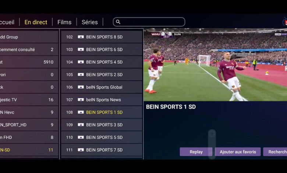The height and width of the screenshot is (173, 287).
Task: Click the beIN Sports News channel logo
Action: 81,100
